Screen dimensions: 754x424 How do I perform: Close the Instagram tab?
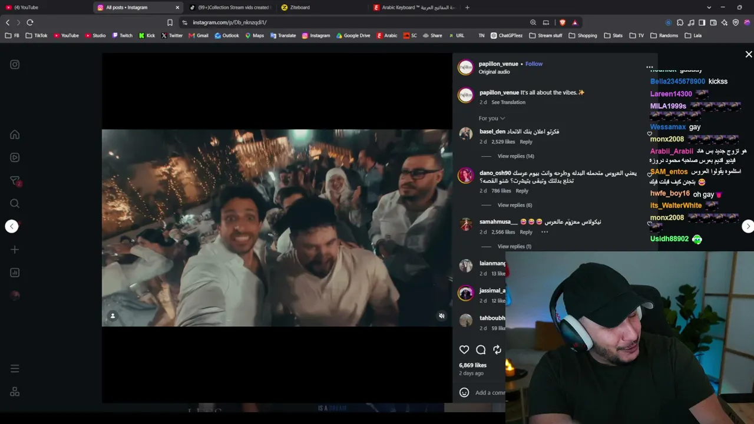click(x=177, y=8)
